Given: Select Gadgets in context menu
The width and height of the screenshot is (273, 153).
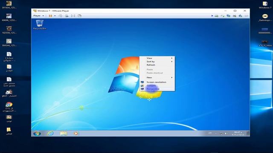Looking at the screenshot, I should click(x=157, y=85).
